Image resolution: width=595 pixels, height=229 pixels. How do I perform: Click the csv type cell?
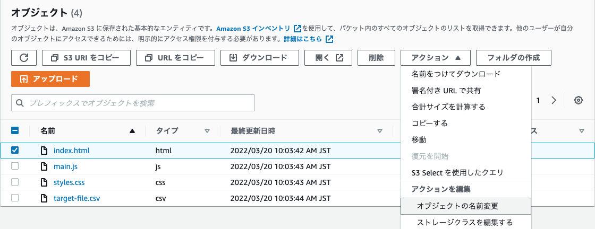pos(160,198)
